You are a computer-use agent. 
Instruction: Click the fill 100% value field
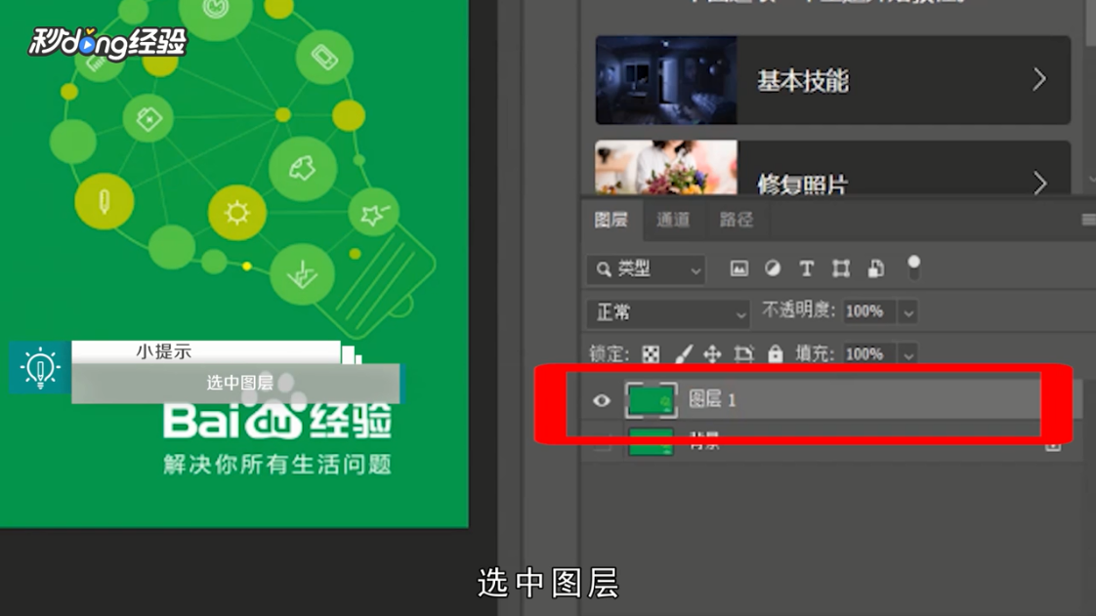click(x=869, y=354)
